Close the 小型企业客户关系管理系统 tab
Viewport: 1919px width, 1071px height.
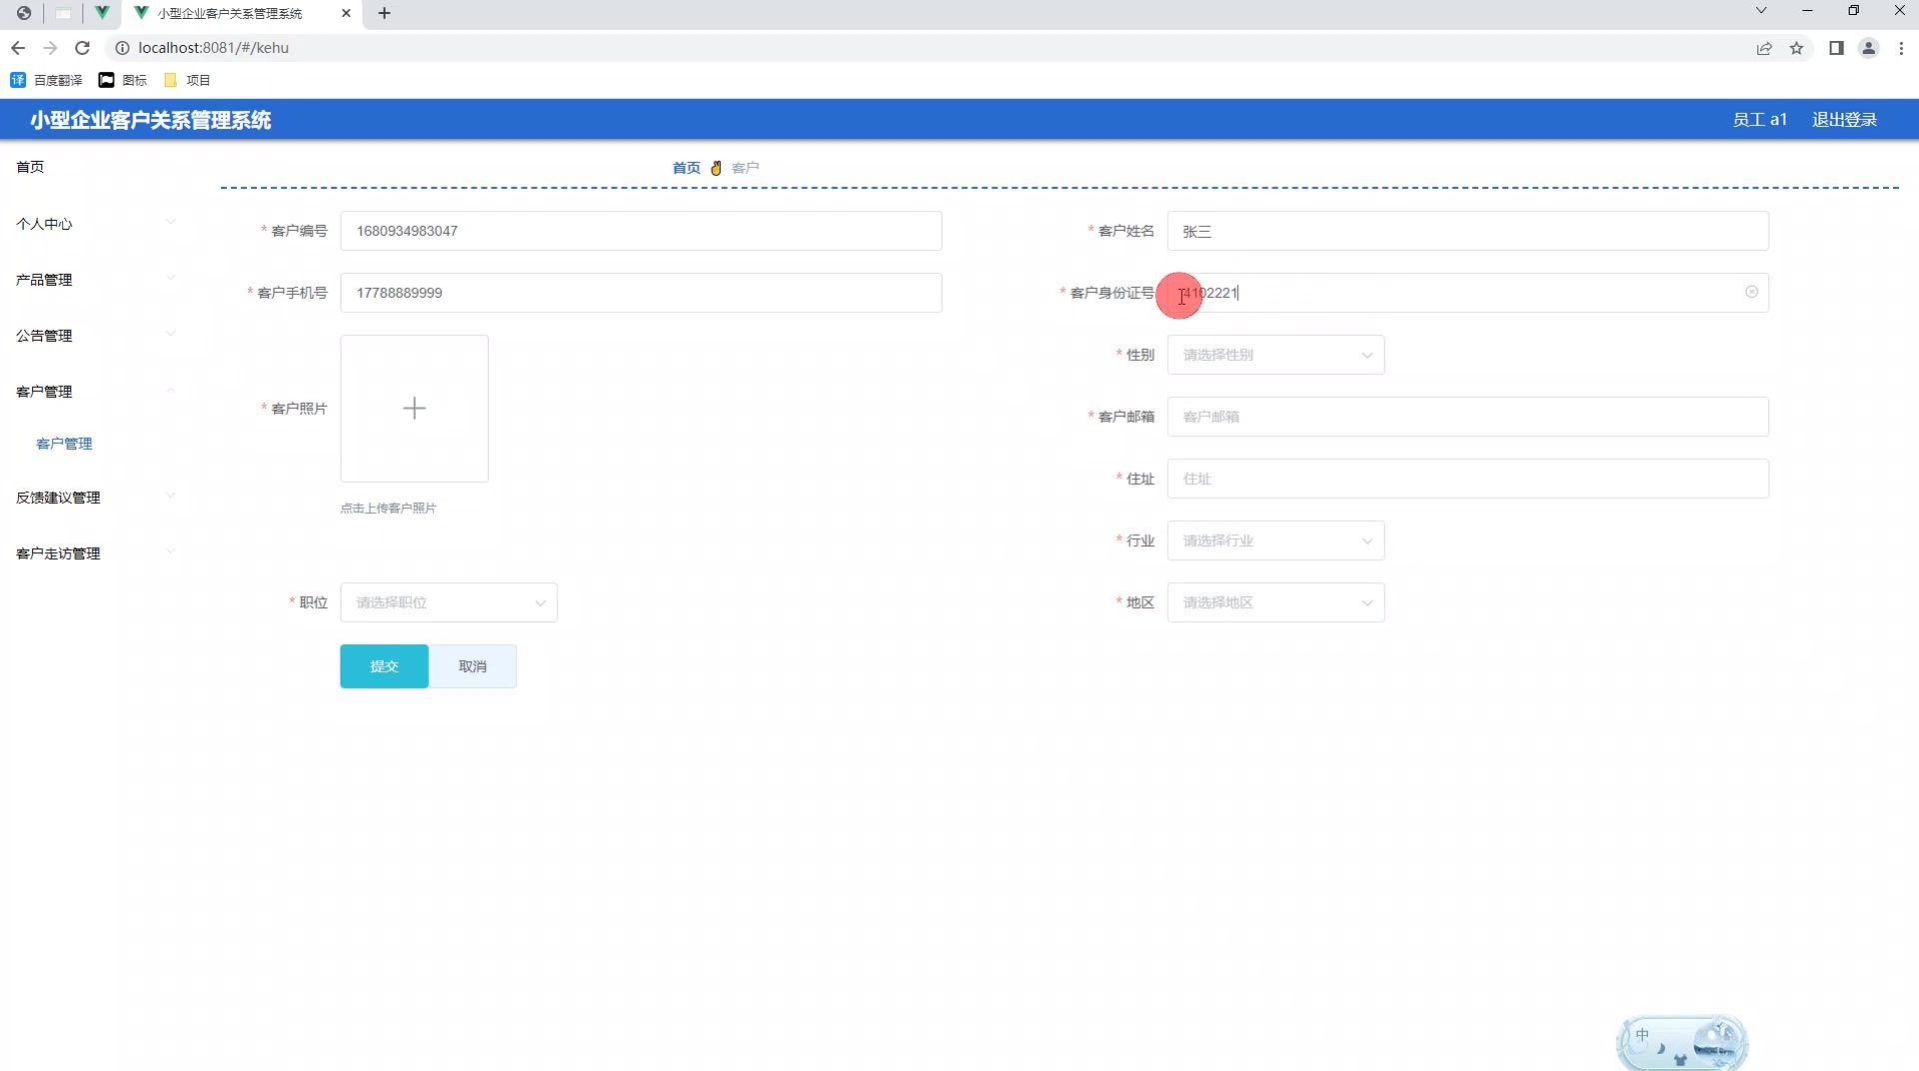[x=346, y=13]
